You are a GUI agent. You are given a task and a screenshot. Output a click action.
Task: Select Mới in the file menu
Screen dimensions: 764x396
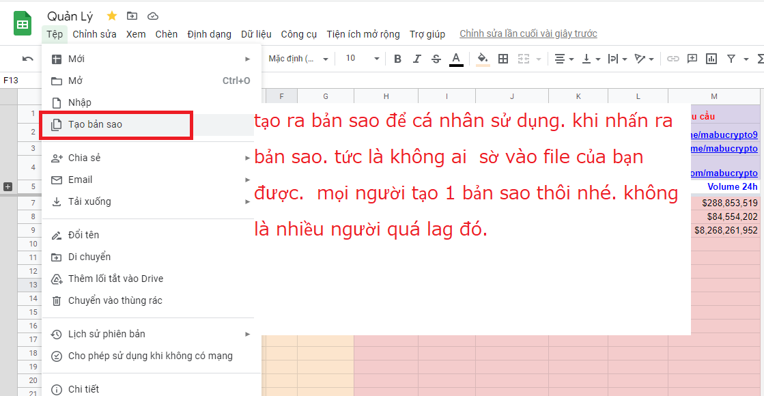tap(152, 59)
